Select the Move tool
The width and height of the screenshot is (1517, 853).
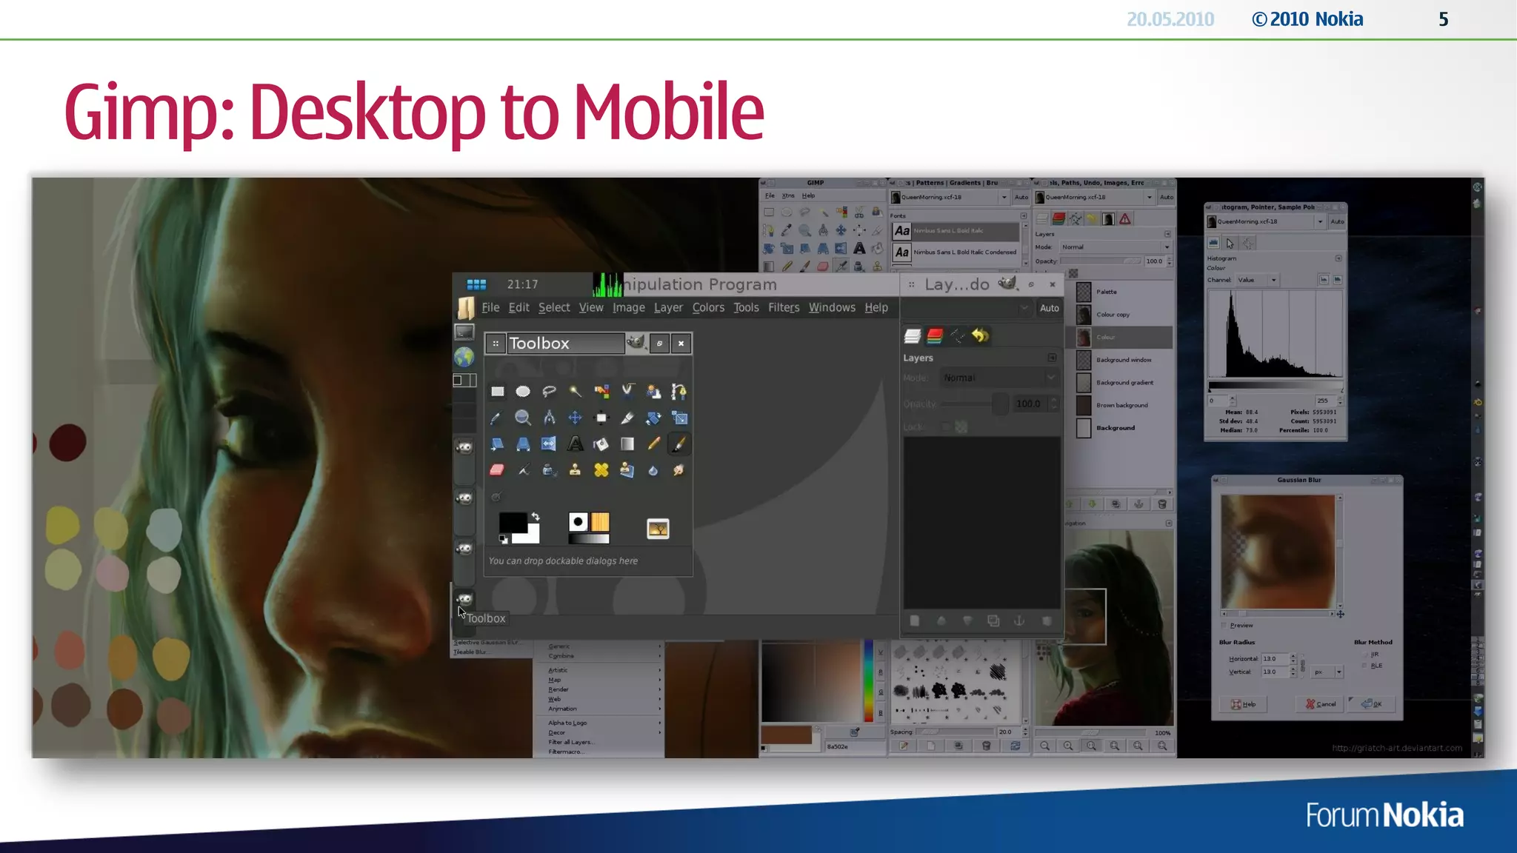575,418
